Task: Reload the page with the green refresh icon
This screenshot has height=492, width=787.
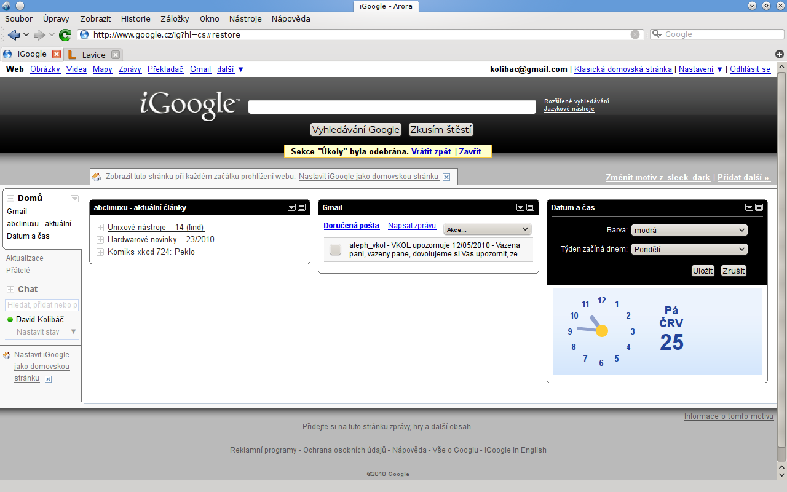Action: (x=65, y=34)
